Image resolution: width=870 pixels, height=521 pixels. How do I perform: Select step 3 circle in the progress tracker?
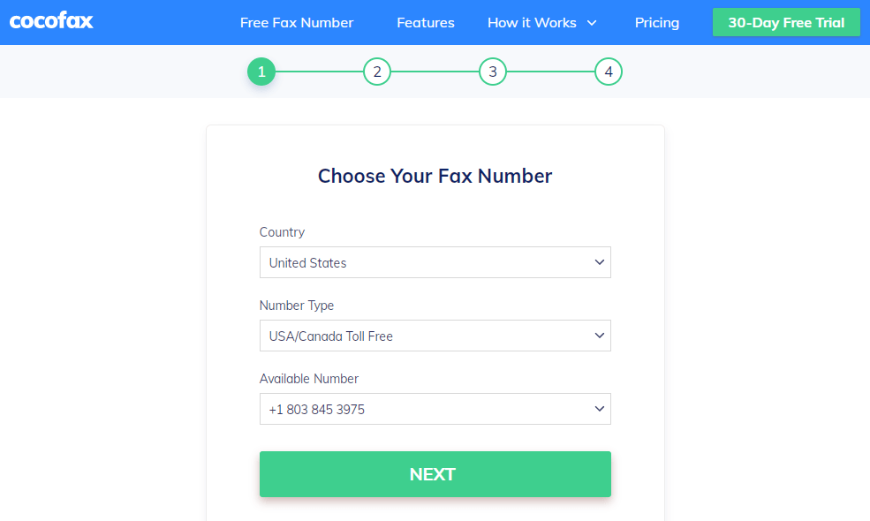(493, 72)
